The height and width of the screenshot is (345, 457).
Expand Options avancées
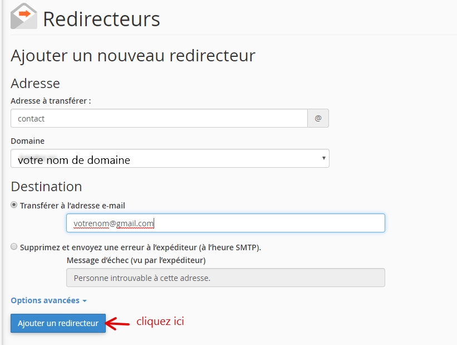point(48,300)
